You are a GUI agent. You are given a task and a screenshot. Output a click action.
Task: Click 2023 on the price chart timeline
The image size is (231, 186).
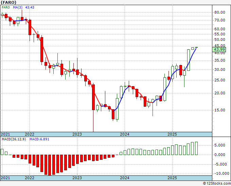click(77, 134)
